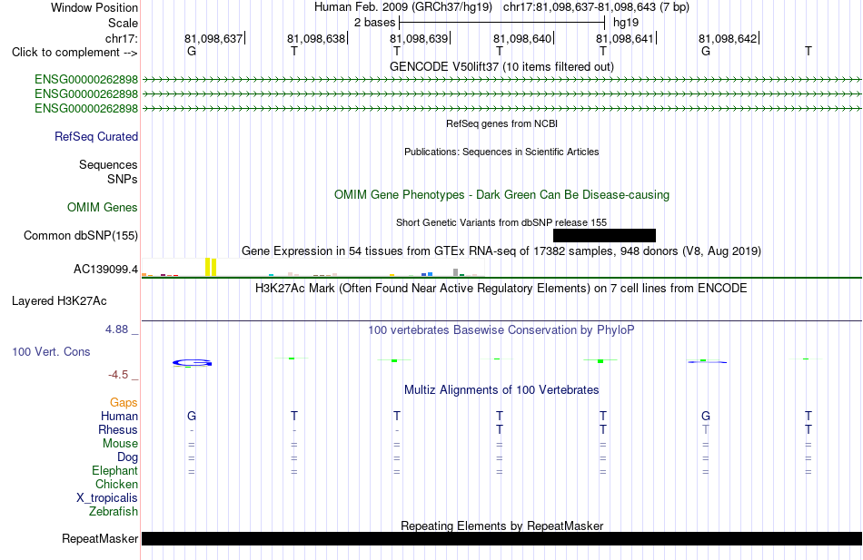Select the Human alignment row label
The width and height of the screenshot is (863, 560).
(x=119, y=416)
